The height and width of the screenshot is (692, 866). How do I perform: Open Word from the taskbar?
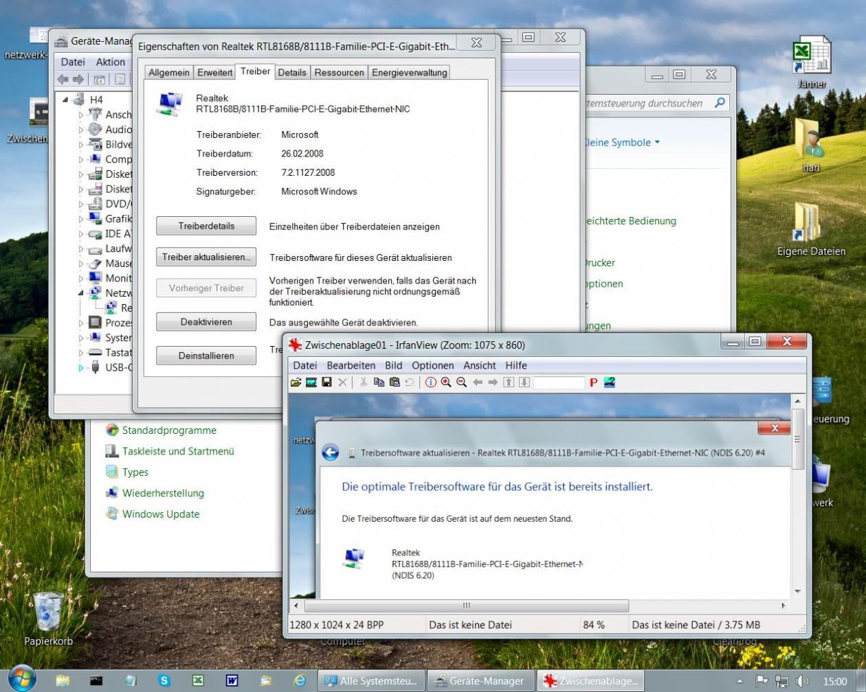click(232, 680)
